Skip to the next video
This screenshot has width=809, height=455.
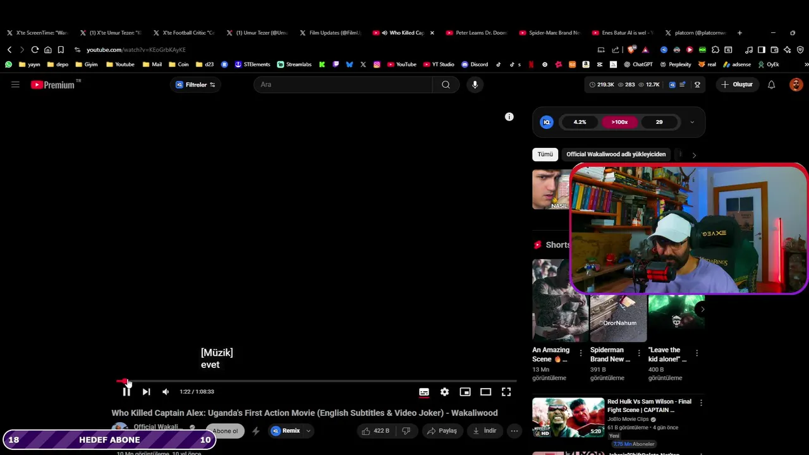click(x=146, y=392)
